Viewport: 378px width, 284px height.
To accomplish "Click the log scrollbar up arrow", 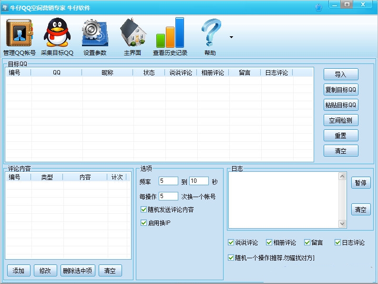I will pos(342,176).
